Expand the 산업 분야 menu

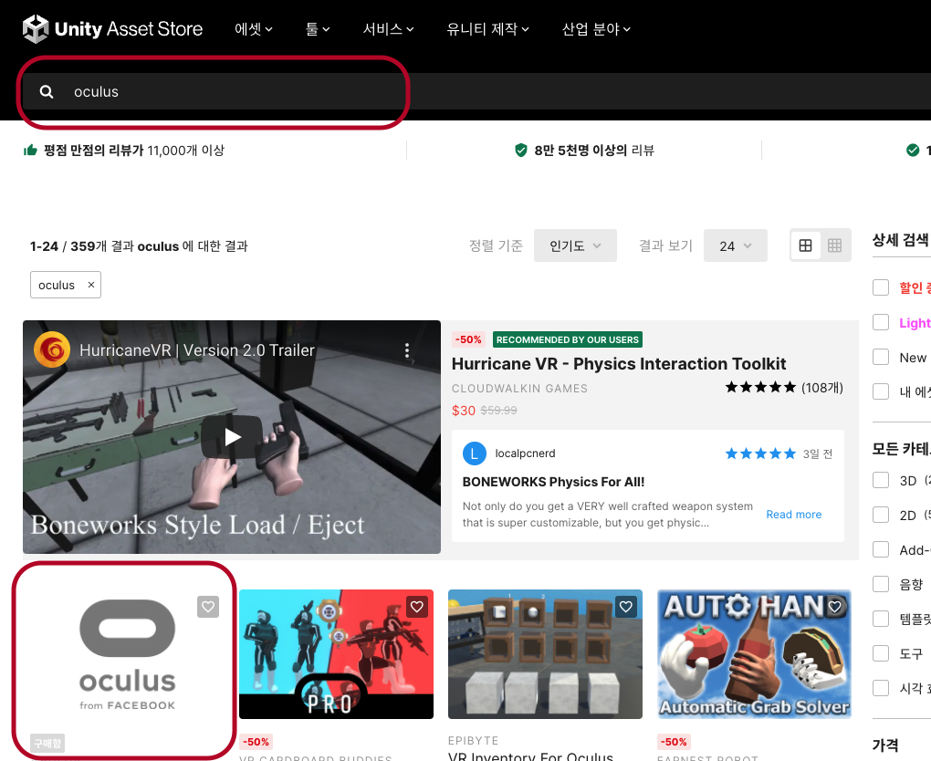point(596,28)
